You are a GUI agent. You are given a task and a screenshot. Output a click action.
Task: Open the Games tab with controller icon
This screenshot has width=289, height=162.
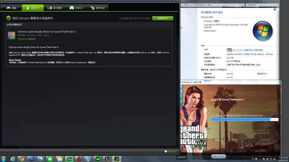click(11, 8)
